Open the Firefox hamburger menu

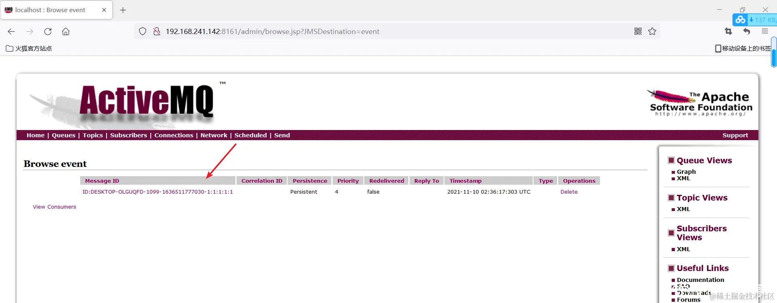[x=765, y=32]
